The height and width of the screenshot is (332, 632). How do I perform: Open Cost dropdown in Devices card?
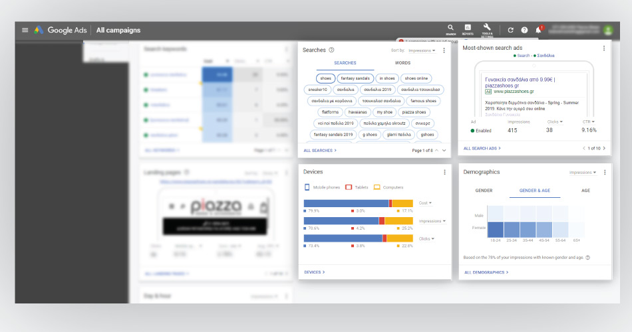tap(425, 203)
